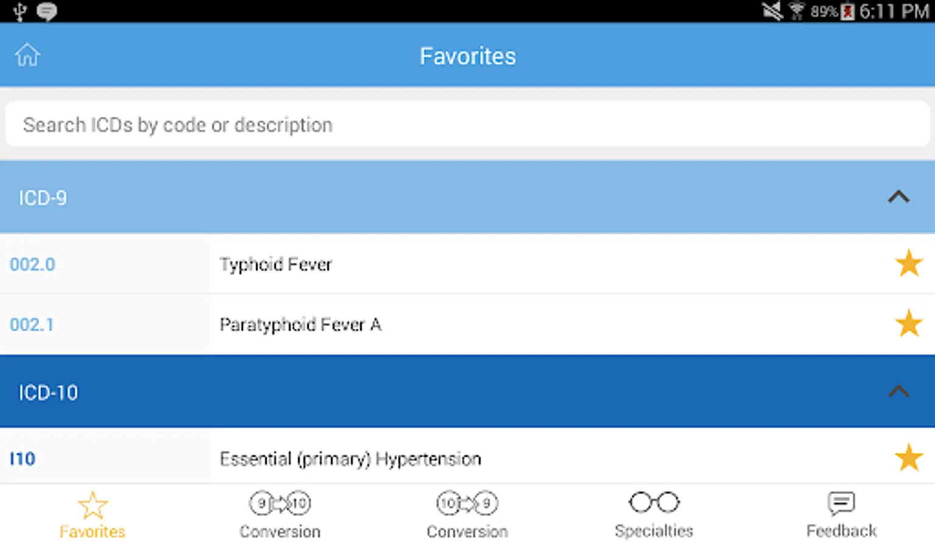Select the Paratyphoid Fever A description row
The width and height of the screenshot is (935, 548).
pyautogui.click(x=301, y=325)
